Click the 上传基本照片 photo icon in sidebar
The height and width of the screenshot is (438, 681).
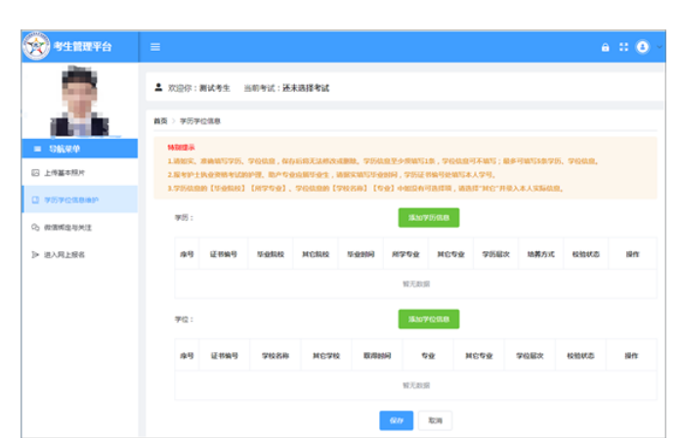[35, 172]
